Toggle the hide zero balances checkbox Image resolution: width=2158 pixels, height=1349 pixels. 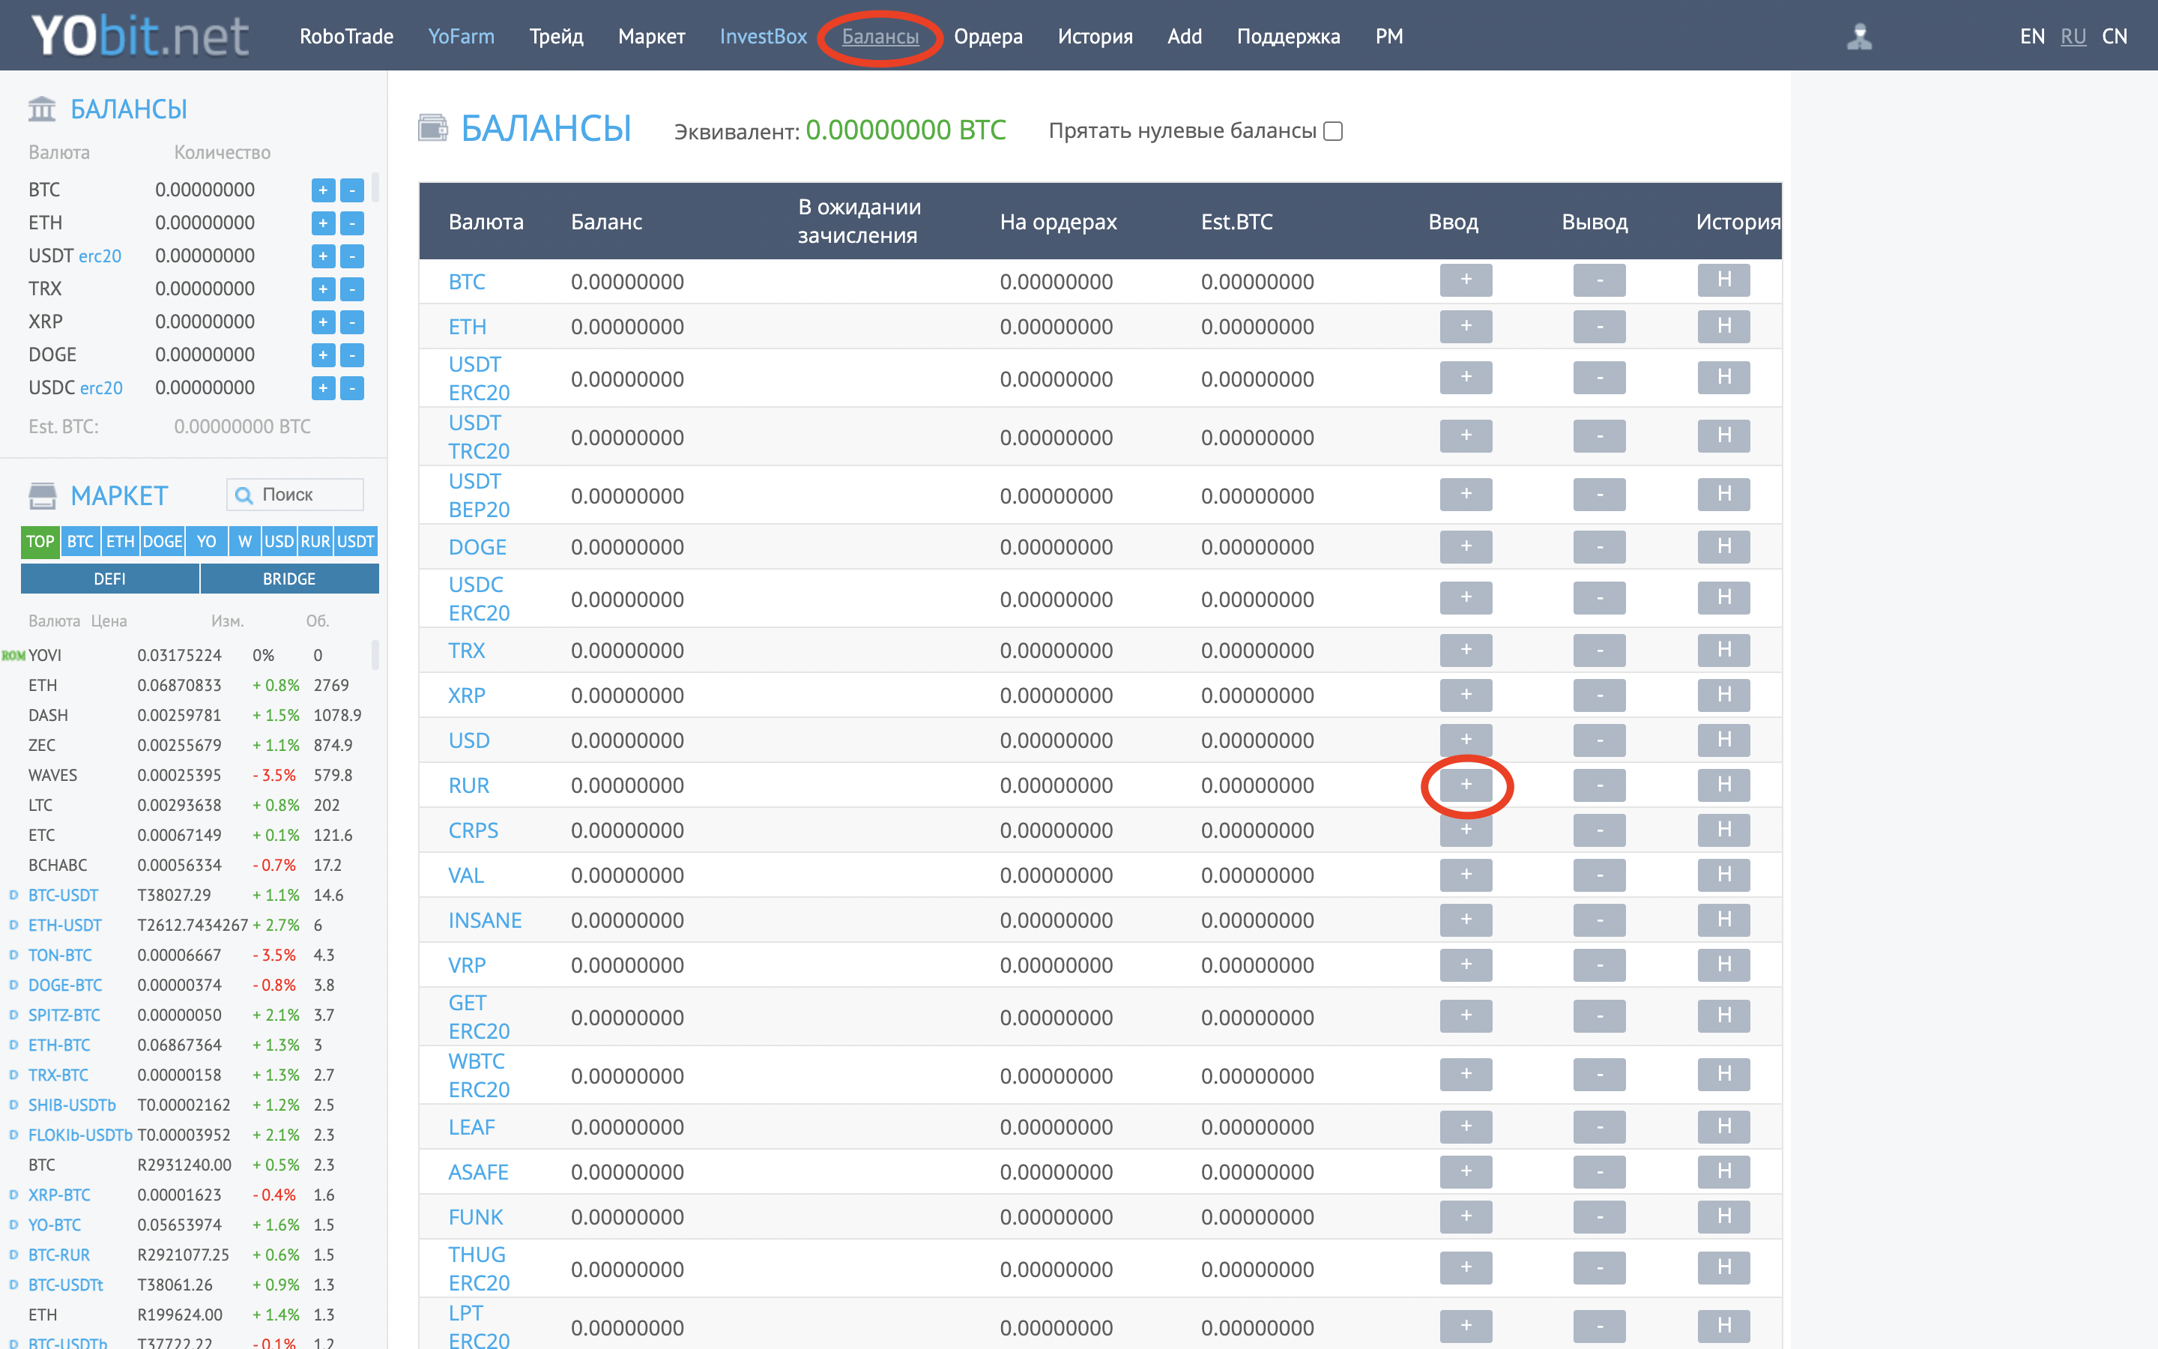tap(1333, 131)
